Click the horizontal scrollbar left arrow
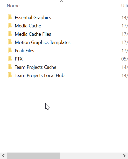The height and width of the screenshot is (159, 128). (x=3, y=156)
